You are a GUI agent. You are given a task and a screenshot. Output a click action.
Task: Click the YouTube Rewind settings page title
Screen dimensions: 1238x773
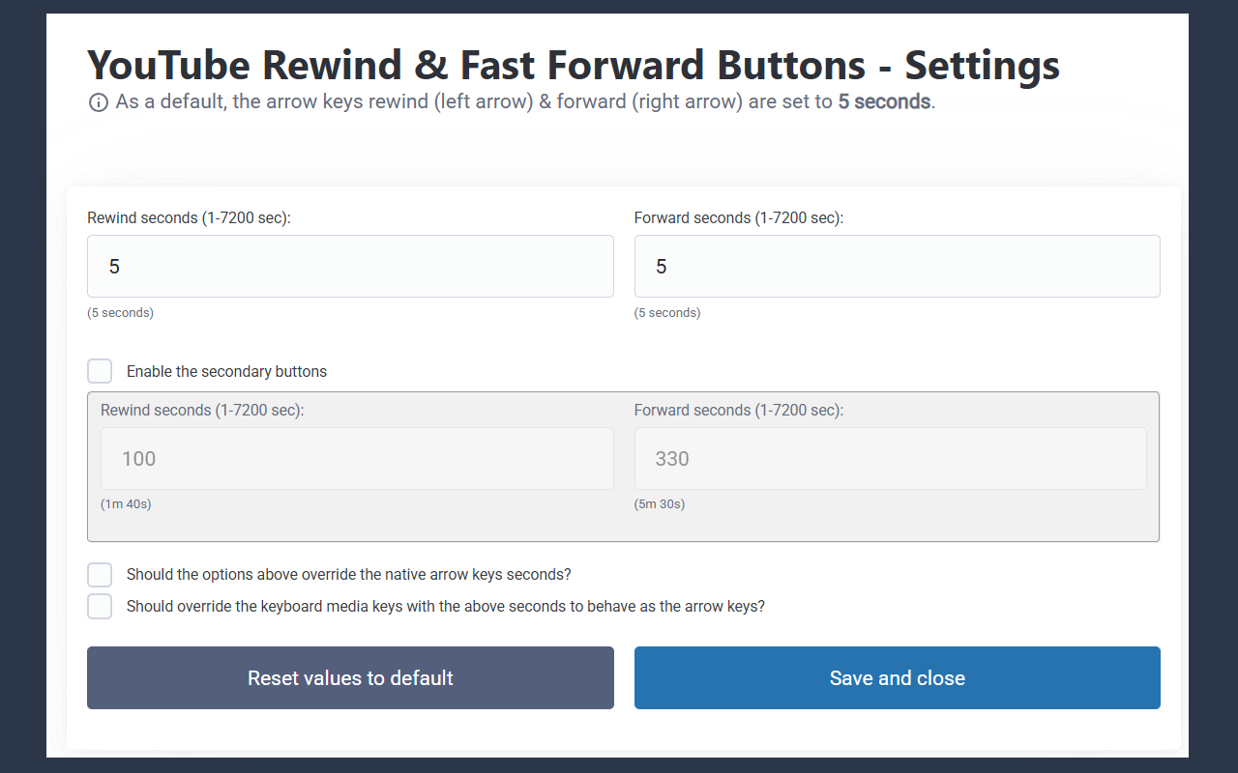tap(573, 64)
